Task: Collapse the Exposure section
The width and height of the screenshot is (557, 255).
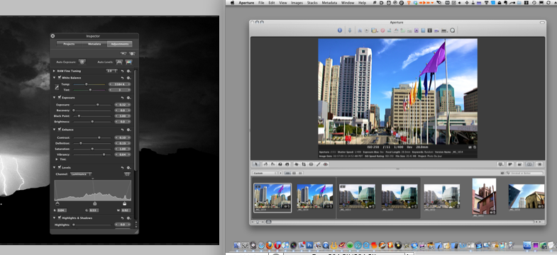Action: (55, 98)
